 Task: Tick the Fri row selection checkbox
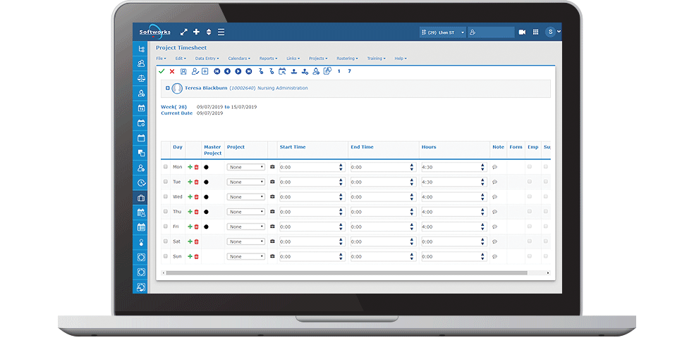click(x=166, y=227)
